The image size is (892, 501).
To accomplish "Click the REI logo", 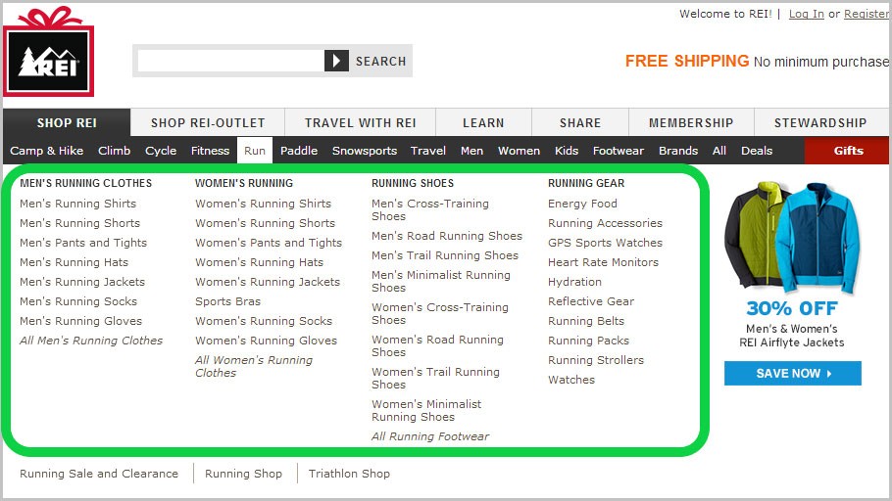I will point(48,52).
